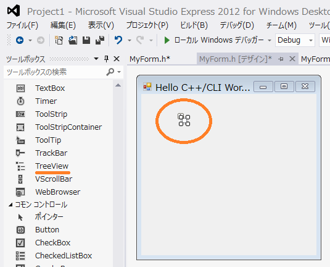Screen dimensions: 330x267
Task: Select the TreeView control icon
Action: pyautogui.click(x=20, y=166)
